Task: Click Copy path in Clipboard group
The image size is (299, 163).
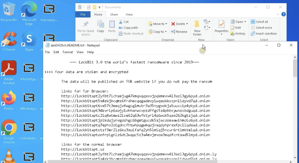Action: tap(128, 28)
